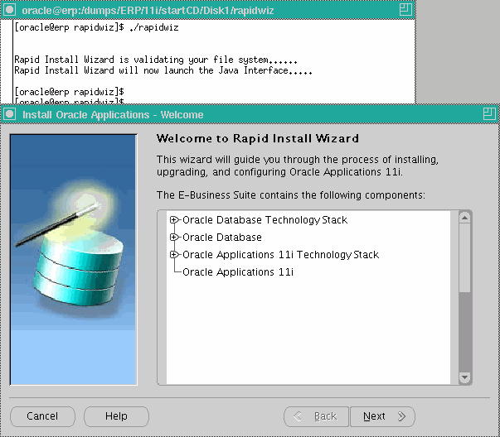This screenshot has width=500, height=437.
Task: Maximize the oracle@erp terminal window
Action: click(405, 10)
